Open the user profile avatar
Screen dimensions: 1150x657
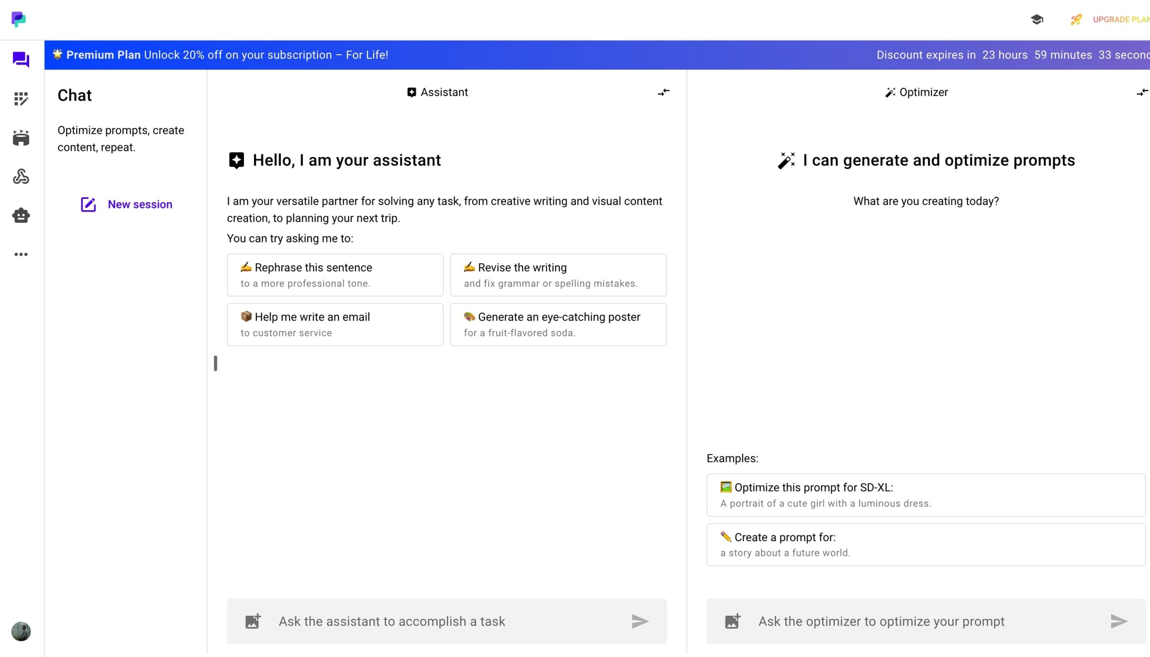pos(21,631)
